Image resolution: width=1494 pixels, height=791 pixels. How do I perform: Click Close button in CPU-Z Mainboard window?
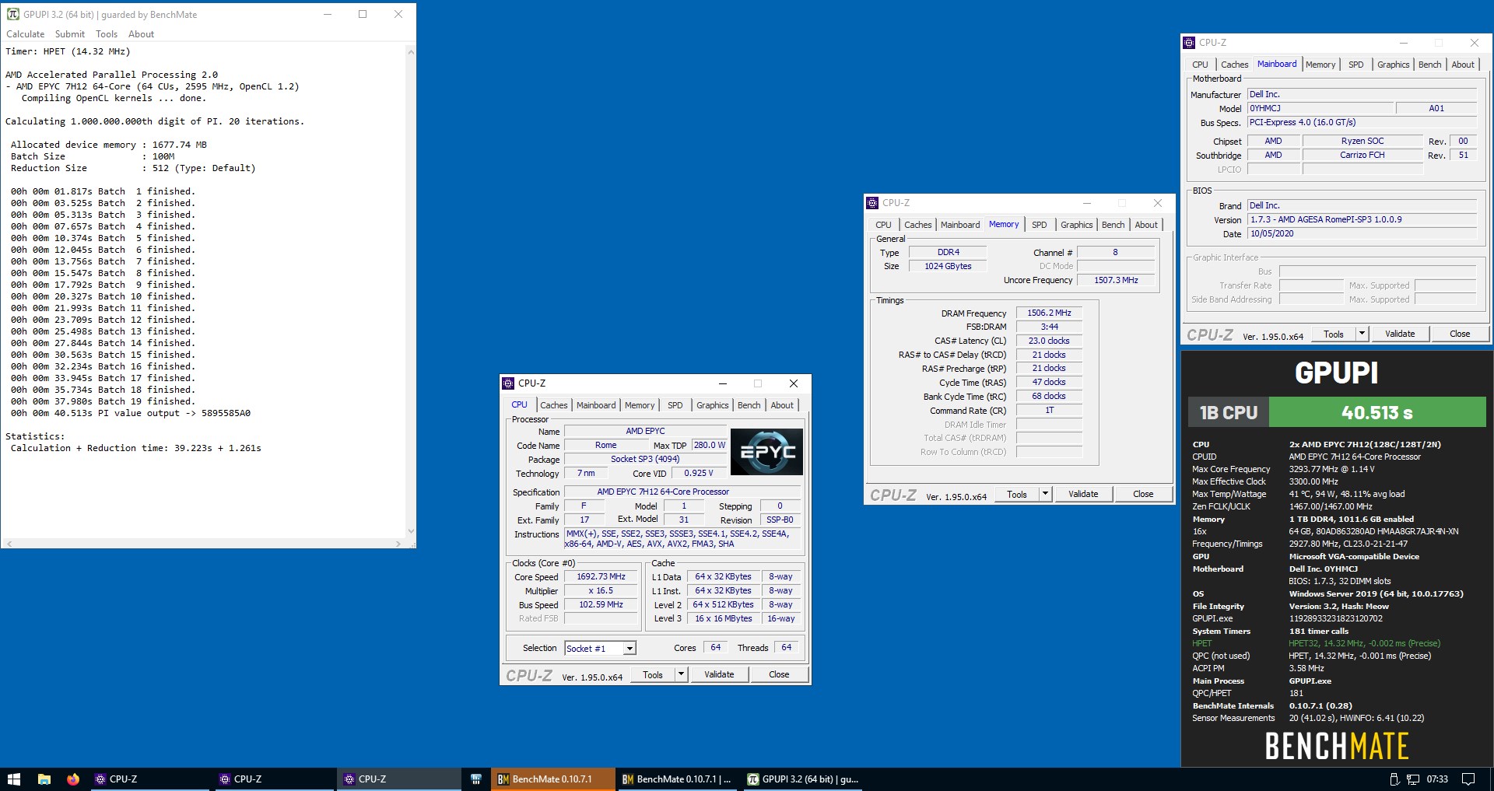[1460, 334]
